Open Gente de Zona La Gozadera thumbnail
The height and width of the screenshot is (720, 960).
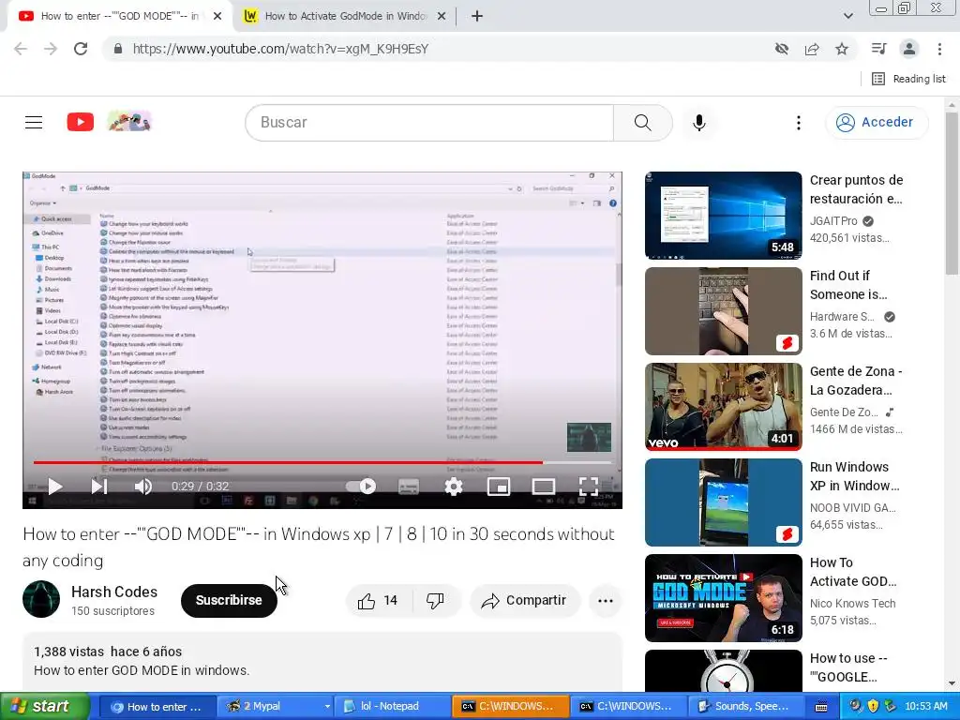[x=723, y=407]
